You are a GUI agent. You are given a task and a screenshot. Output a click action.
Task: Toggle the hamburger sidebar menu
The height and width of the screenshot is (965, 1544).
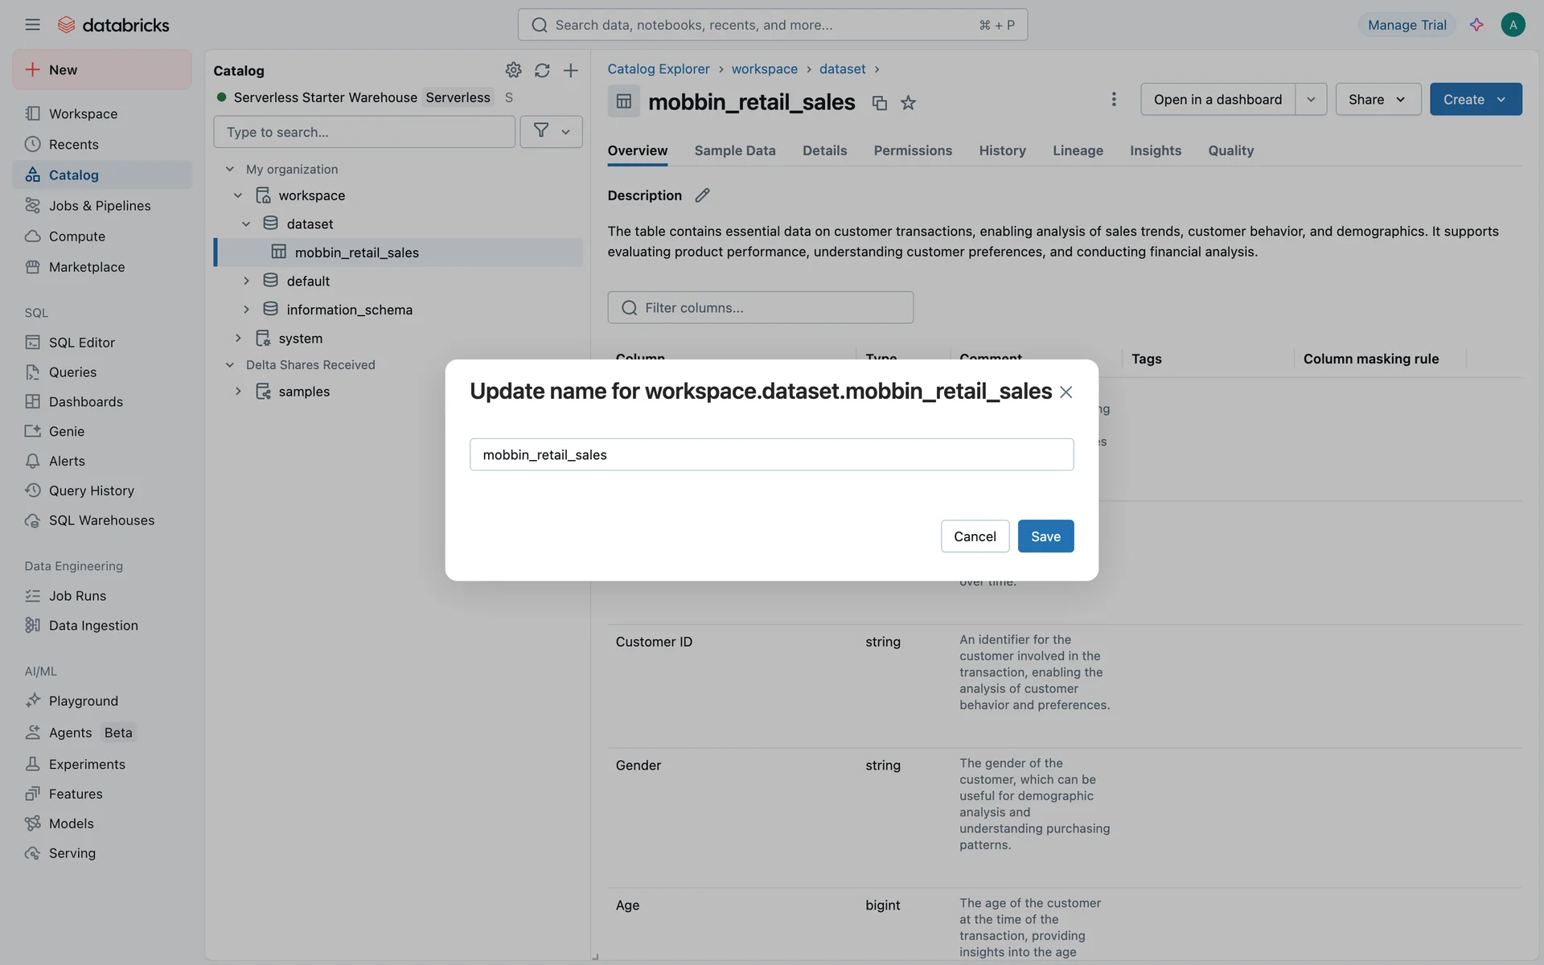[32, 25]
